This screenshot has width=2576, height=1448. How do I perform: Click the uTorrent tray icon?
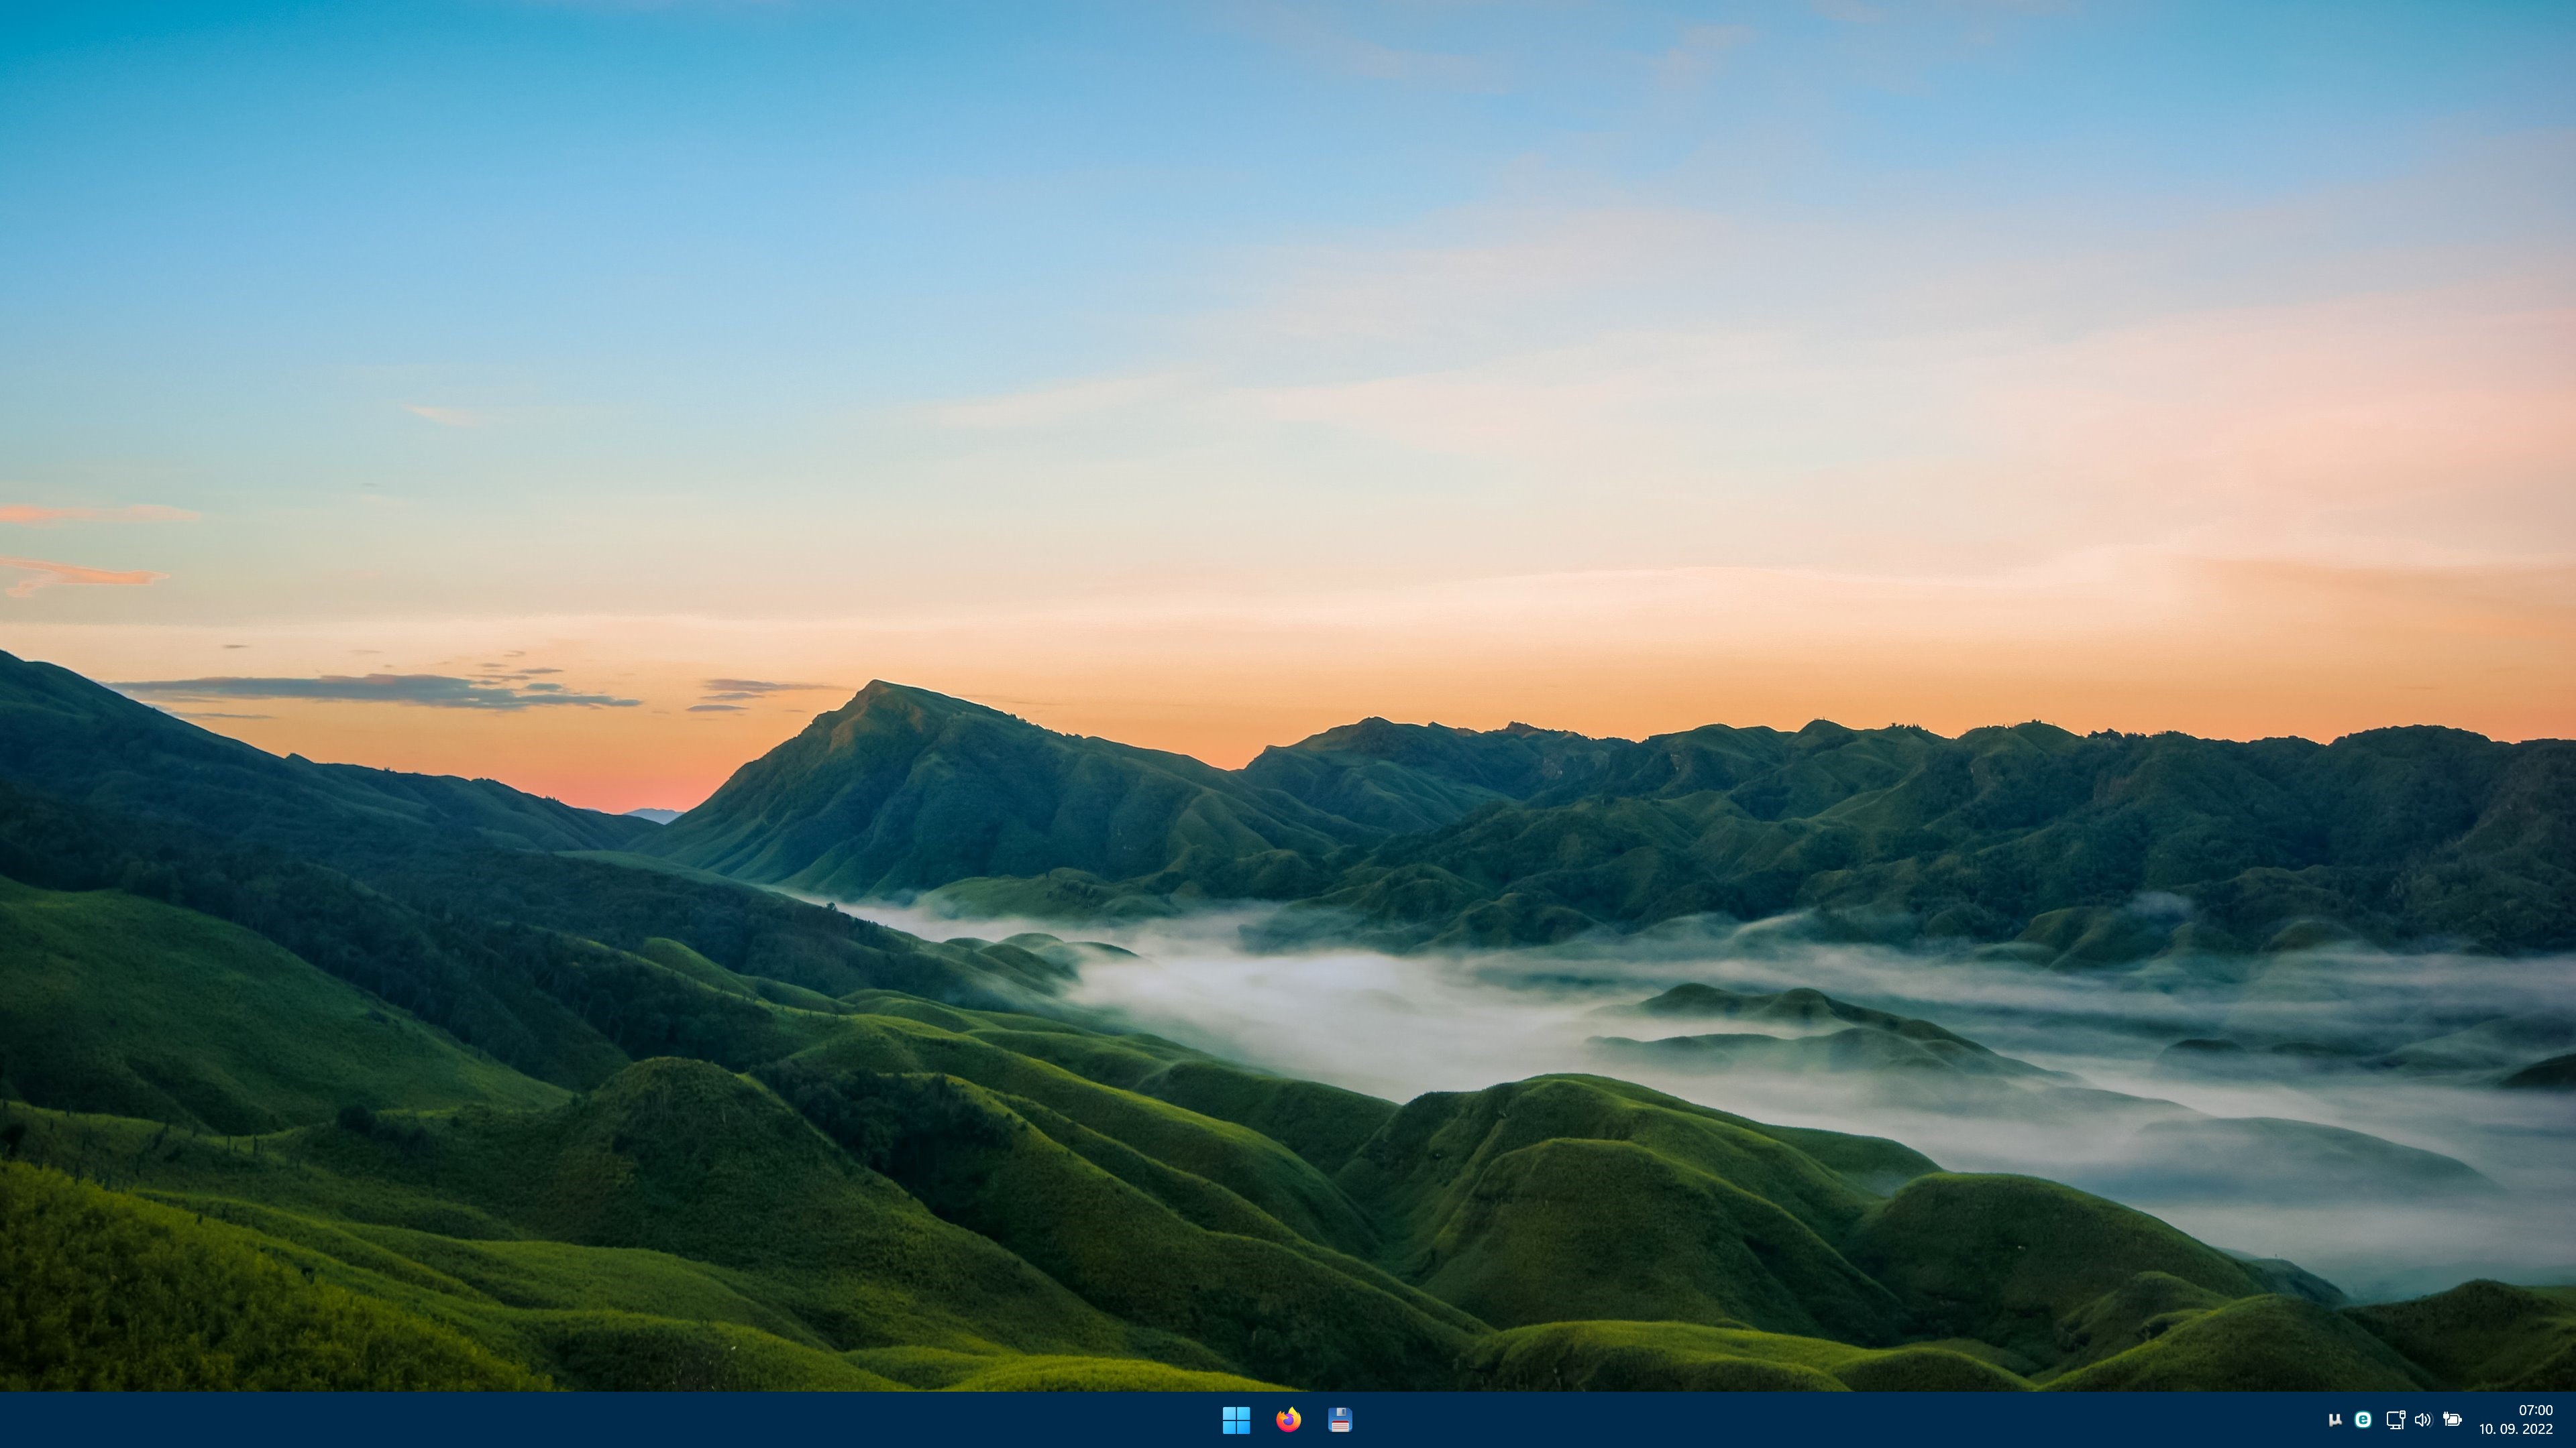[x=2335, y=1420]
